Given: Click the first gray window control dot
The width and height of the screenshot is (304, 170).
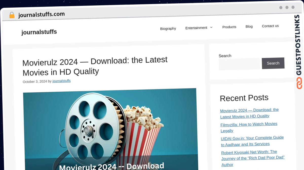Looking at the screenshot, I should pos(281,8).
